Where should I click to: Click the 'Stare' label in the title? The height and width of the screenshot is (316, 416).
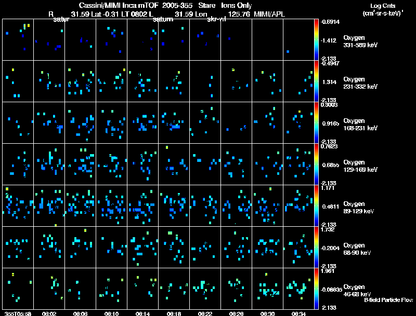[x=206, y=6]
